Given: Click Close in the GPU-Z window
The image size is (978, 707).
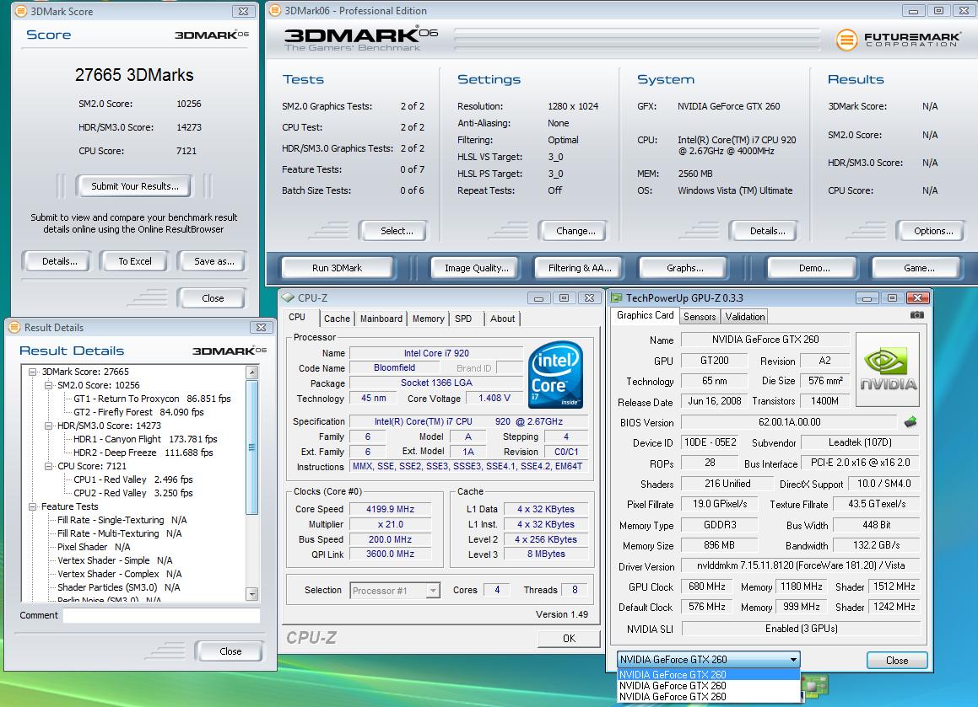Looking at the screenshot, I should (897, 661).
